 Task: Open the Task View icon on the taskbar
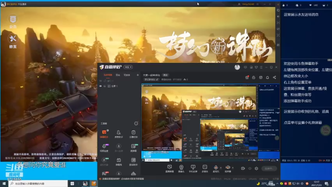tap(72, 183)
